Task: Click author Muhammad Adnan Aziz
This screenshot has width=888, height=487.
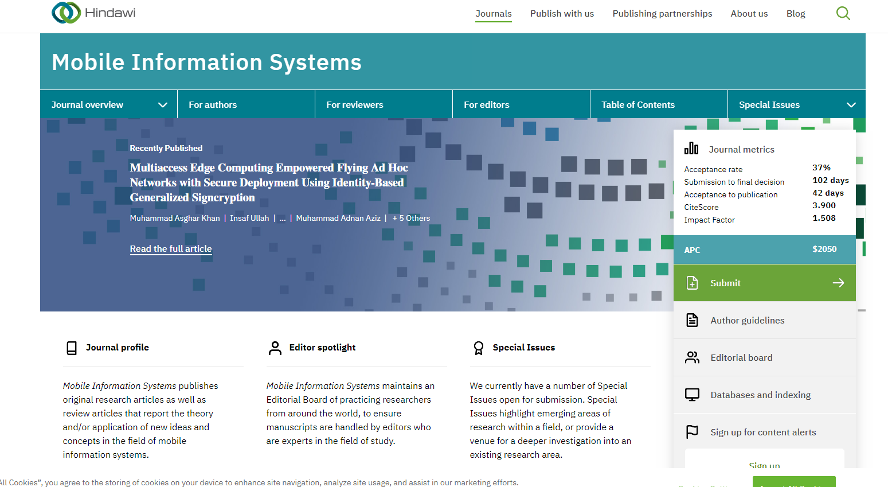Action: coord(338,218)
